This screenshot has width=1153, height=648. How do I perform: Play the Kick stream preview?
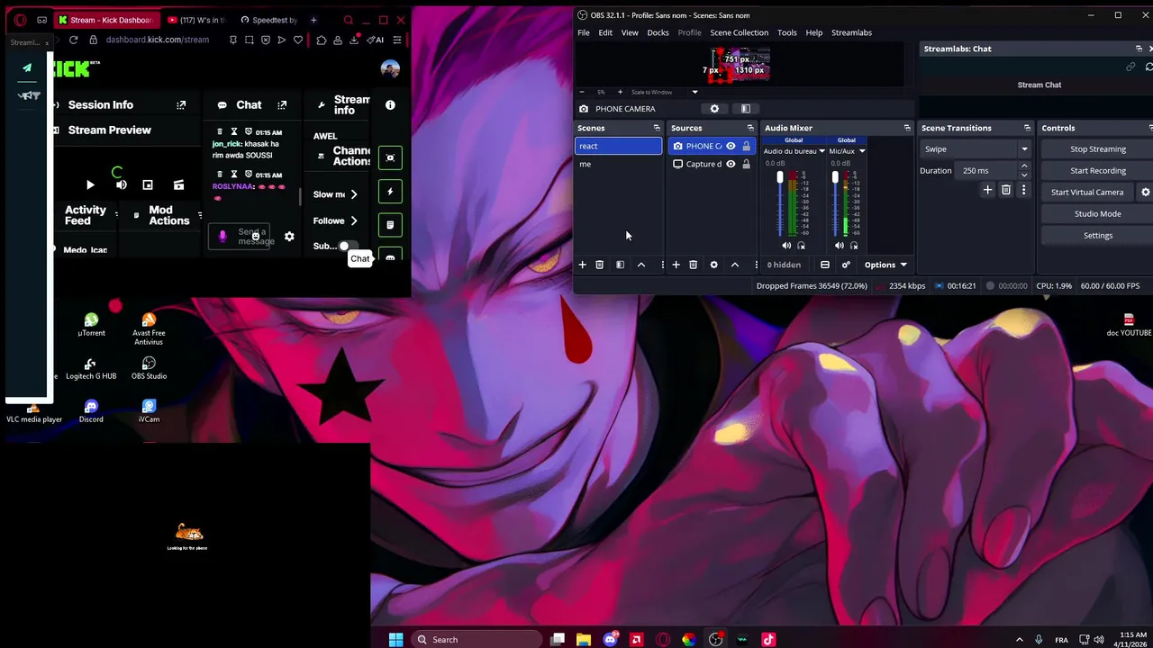point(90,185)
